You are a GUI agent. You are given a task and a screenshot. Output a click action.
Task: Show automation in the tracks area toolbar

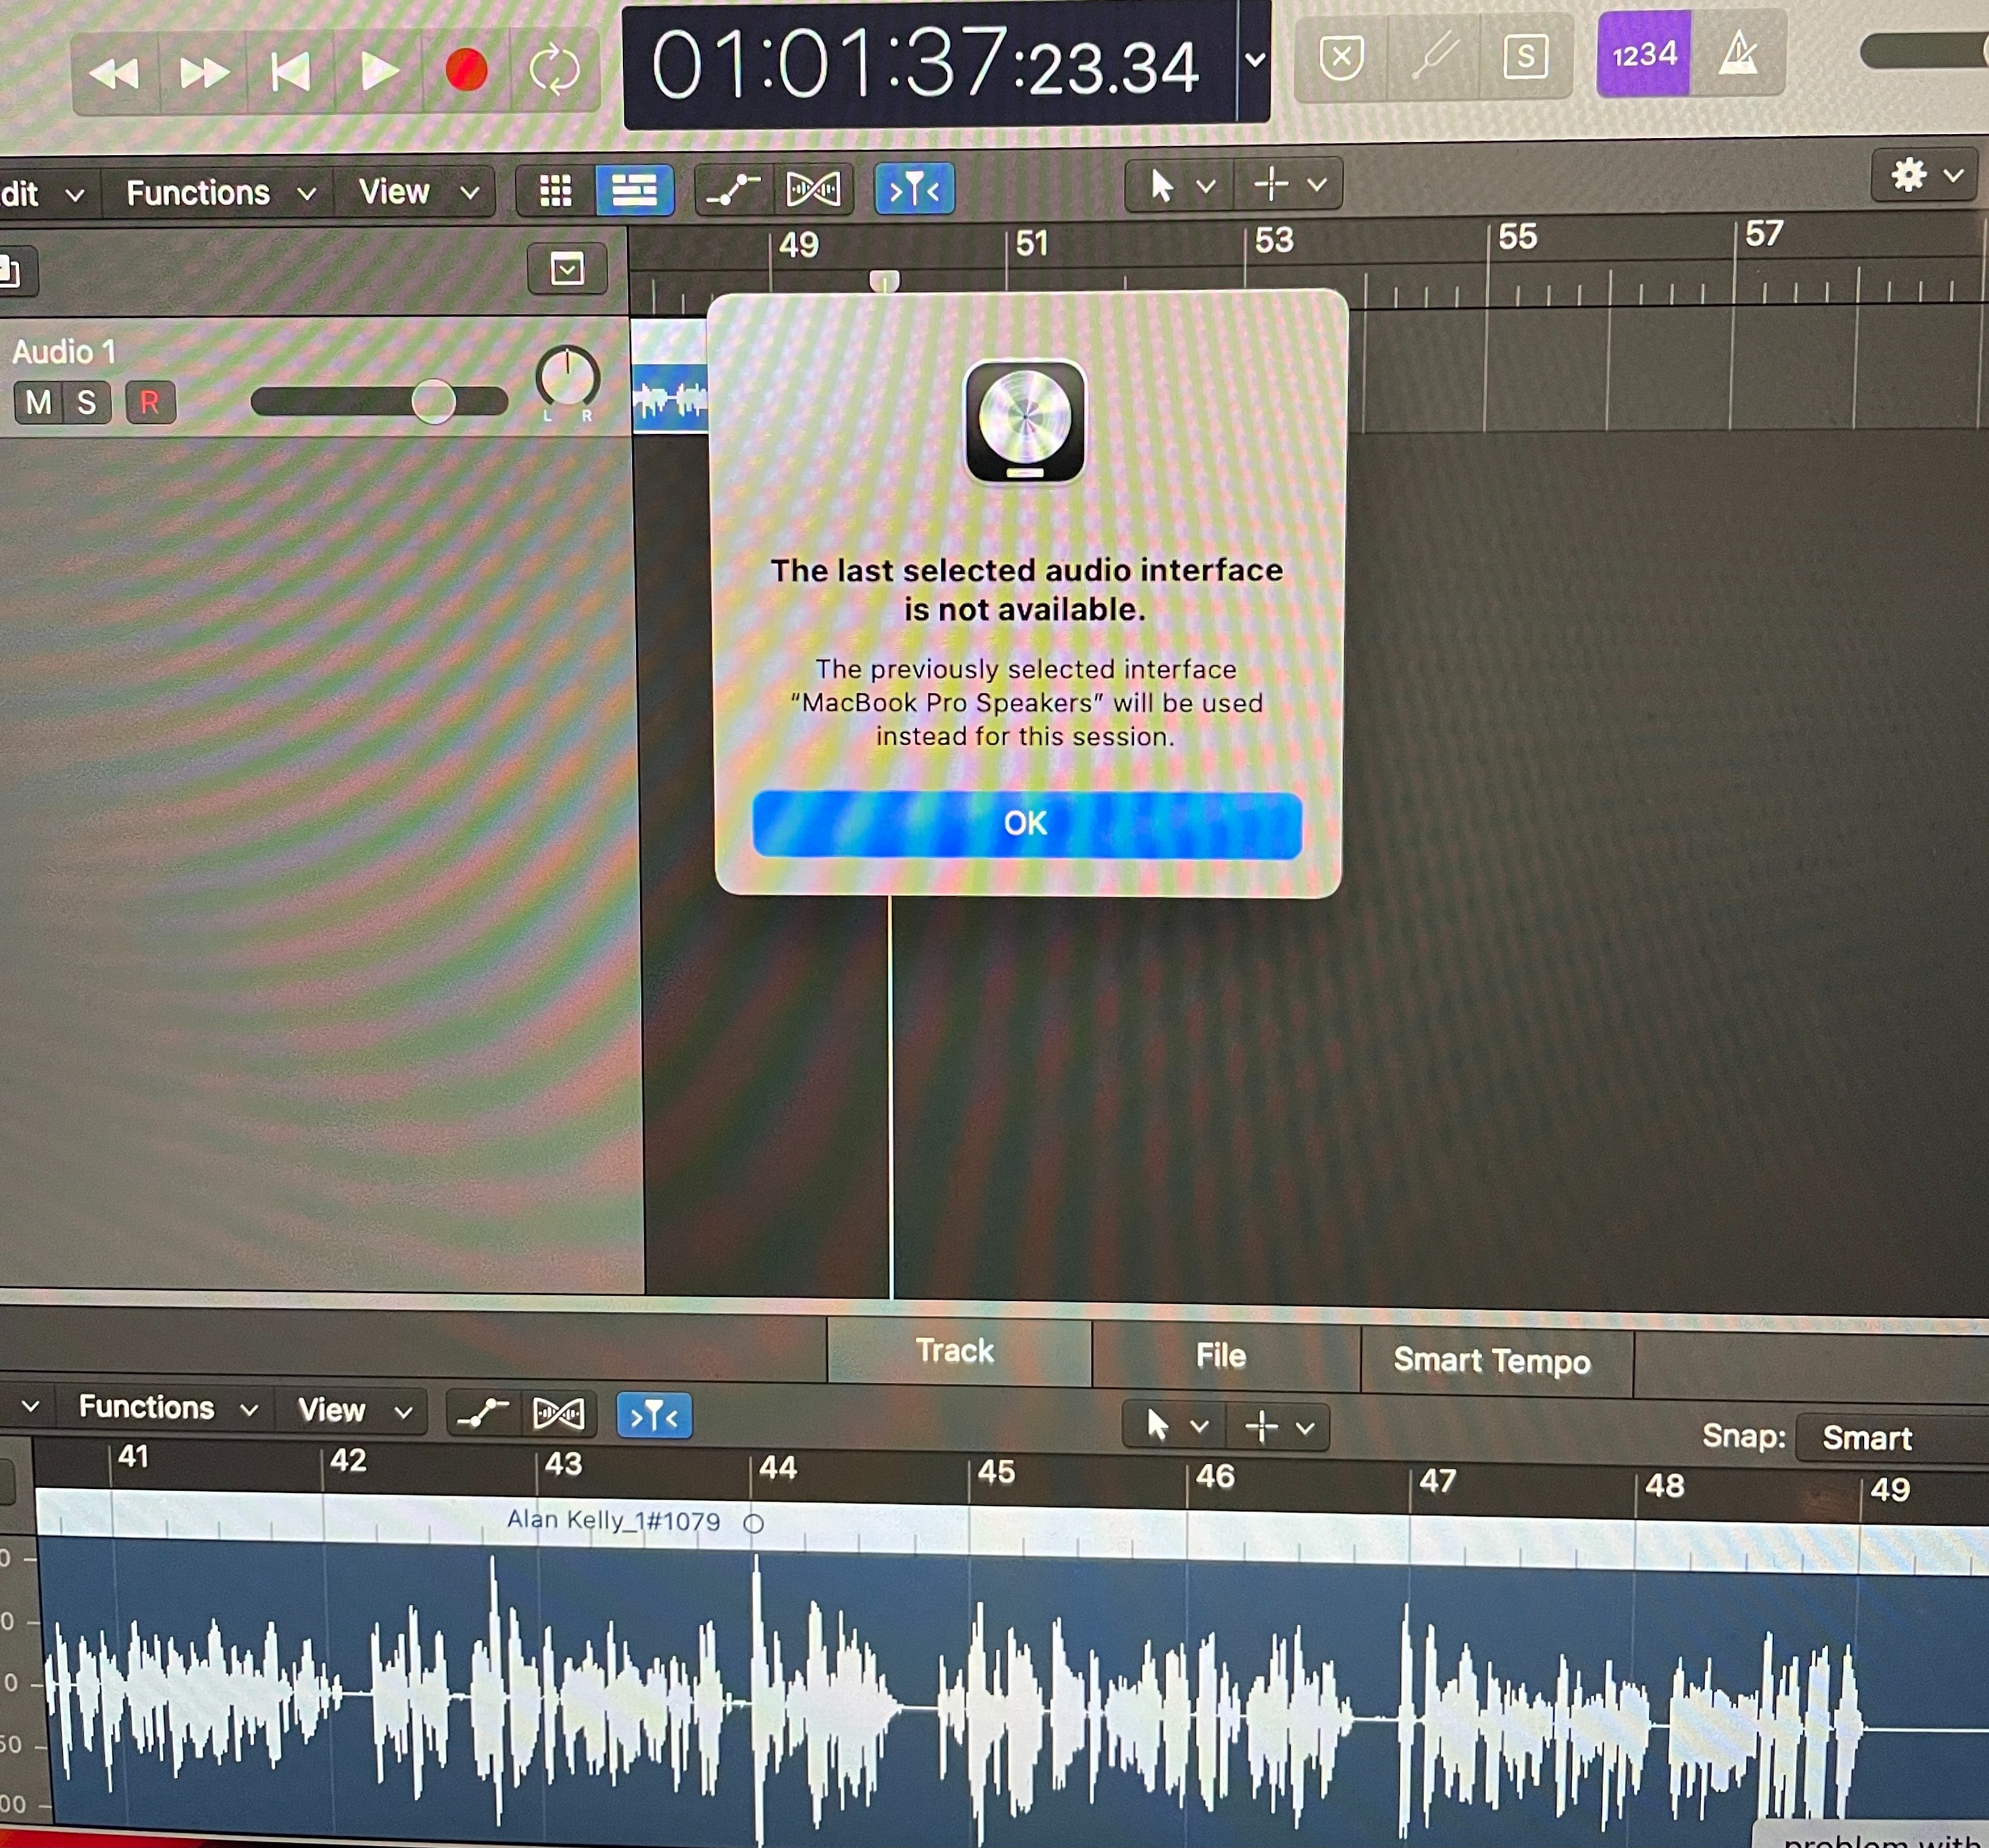732,189
